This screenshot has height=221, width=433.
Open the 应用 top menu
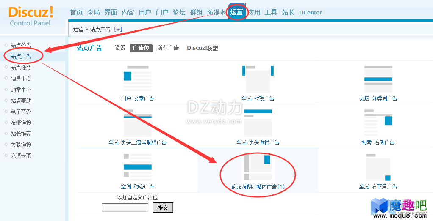click(x=254, y=12)
